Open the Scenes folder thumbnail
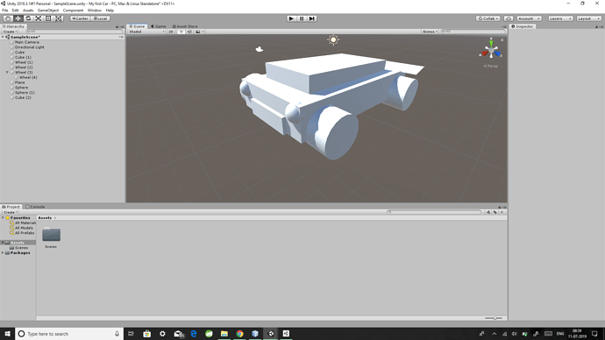 [51, 235]
